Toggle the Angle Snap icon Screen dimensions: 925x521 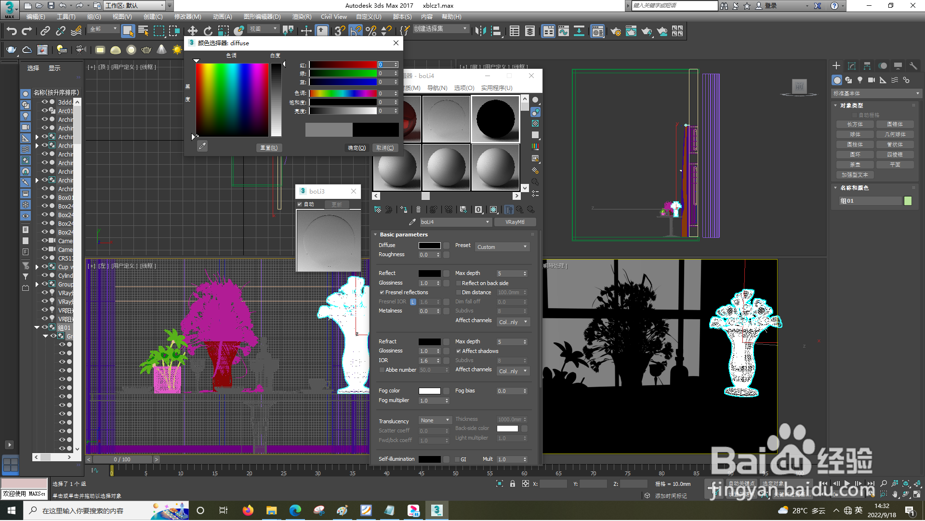(356, 31)
